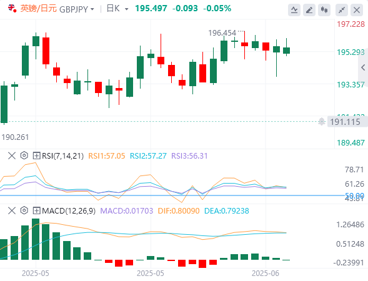Image resolution: width=368 pixels, height=281 pixels.
Task: Click the 2025-06 date axis label
Action: pyautogui.click(x=266, y=274)
